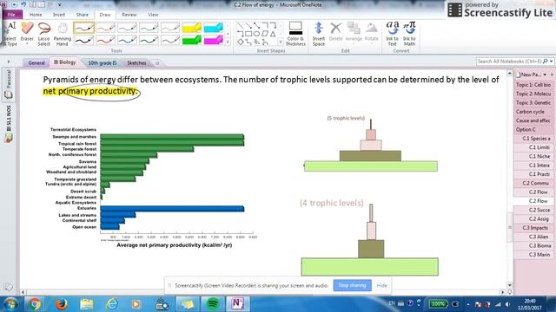Viewport: 556px width, 312px height.
Task: Switch to the Review ribbon tab
Action: (x=129, y=15)
